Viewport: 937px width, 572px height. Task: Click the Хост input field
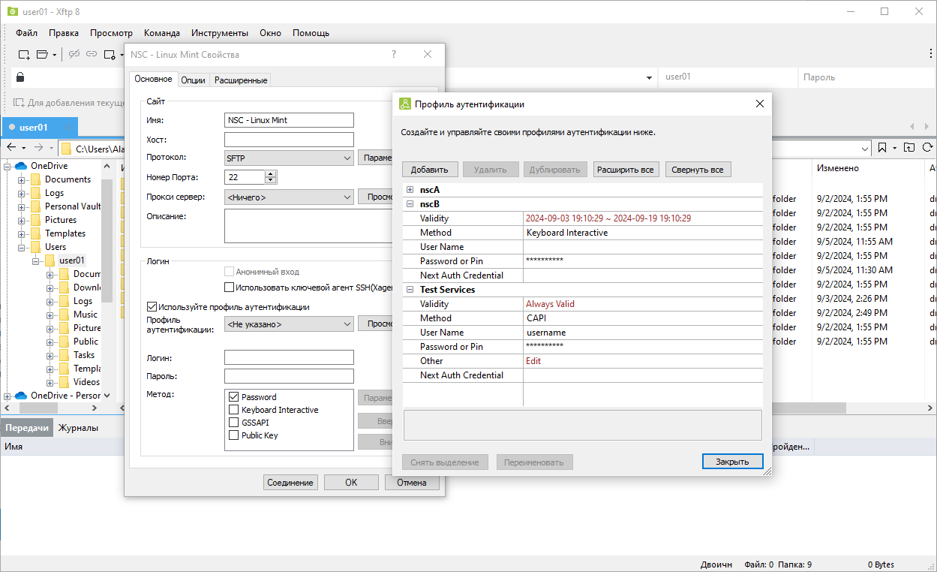click(289, 140)
